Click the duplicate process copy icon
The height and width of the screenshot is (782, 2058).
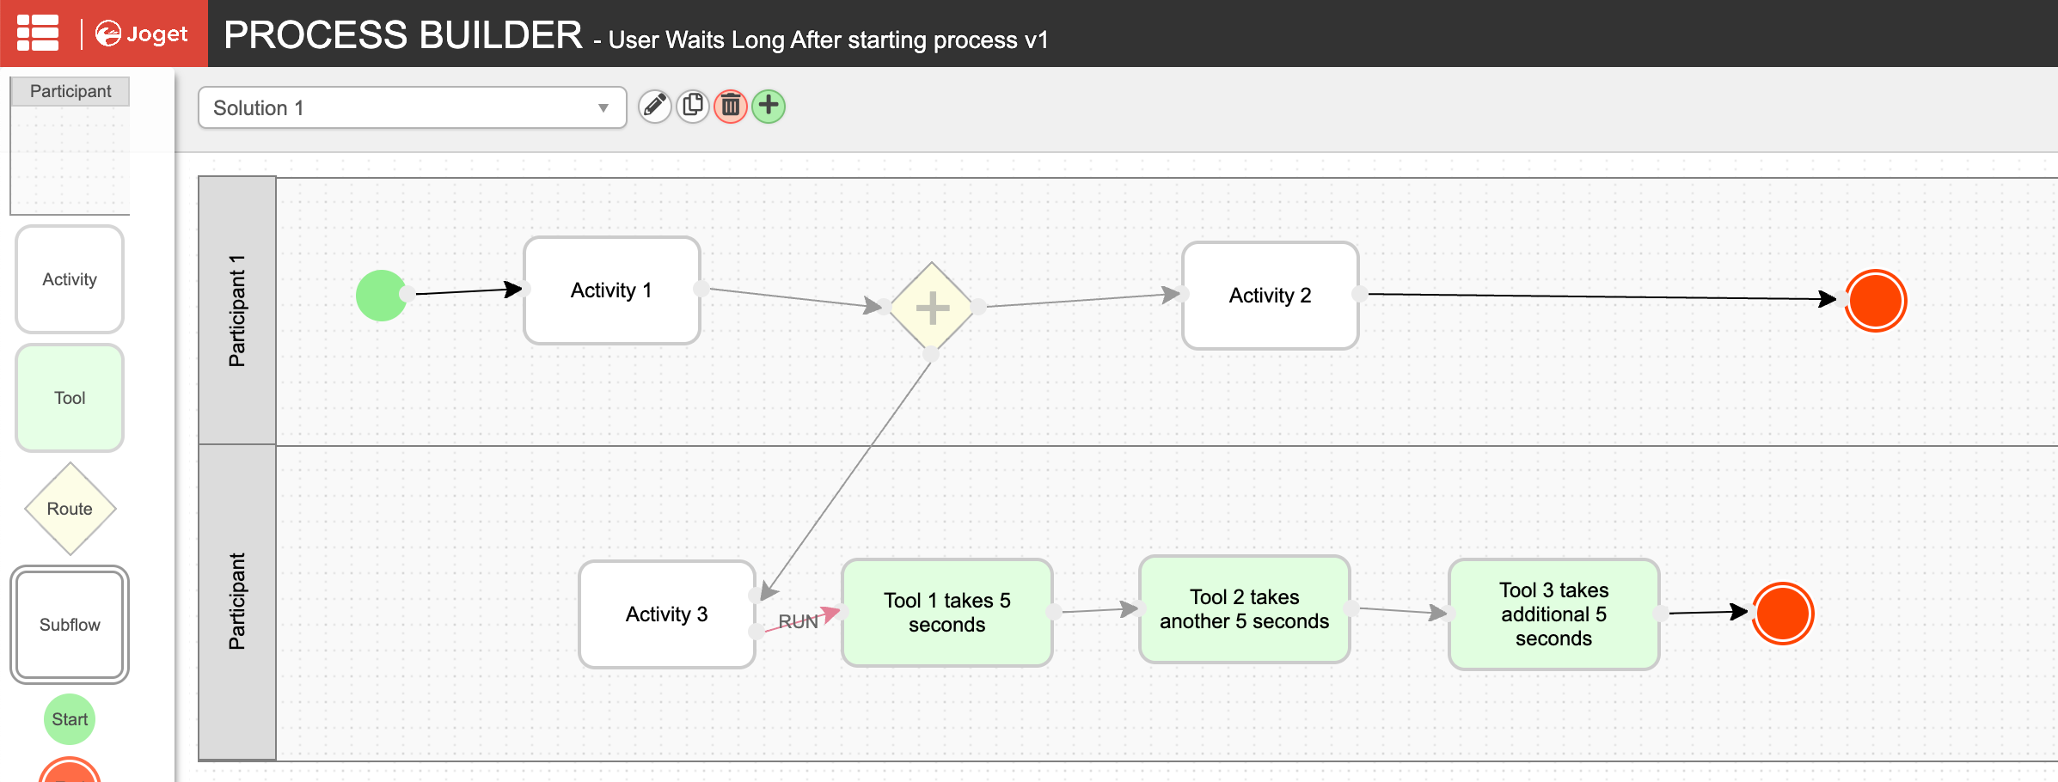[x=693, y=107]
